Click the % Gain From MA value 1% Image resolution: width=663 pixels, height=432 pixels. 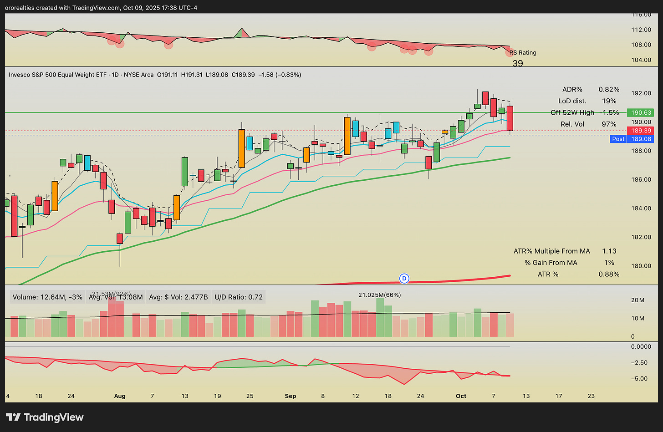[x=609, y=263]
